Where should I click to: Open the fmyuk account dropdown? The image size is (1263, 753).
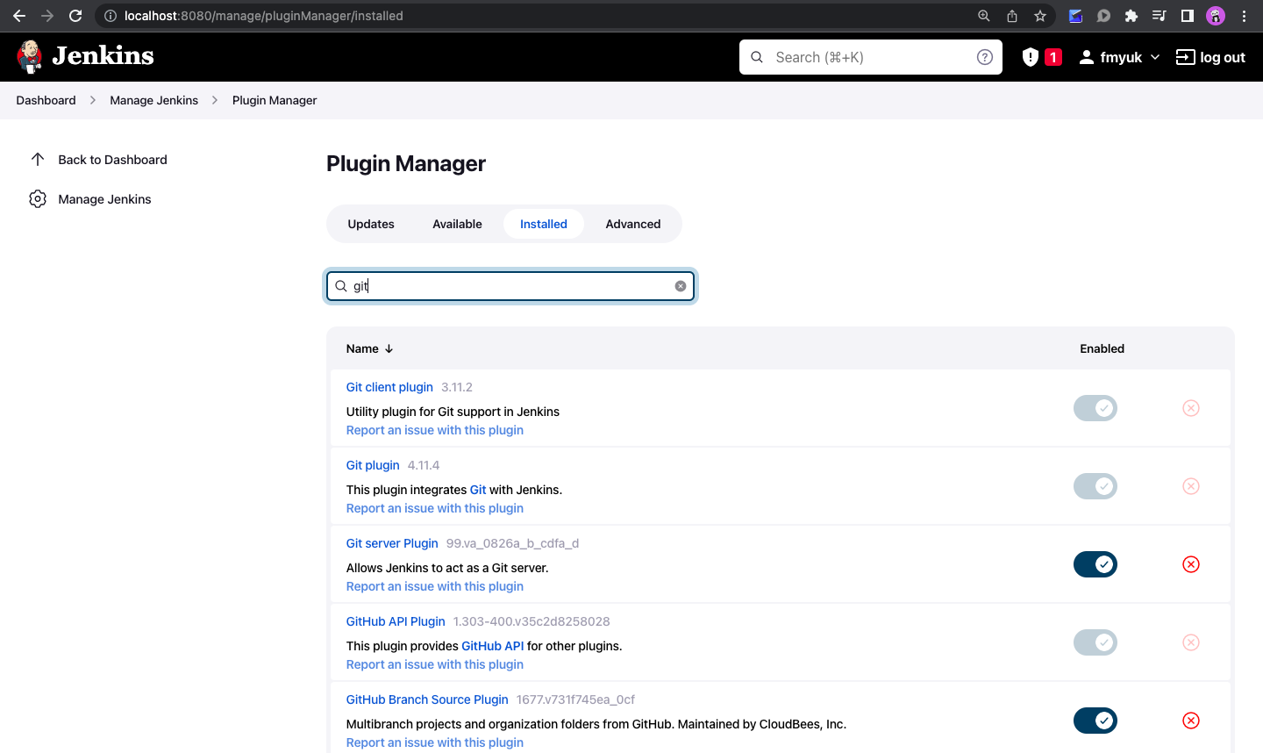point(1118,56)
